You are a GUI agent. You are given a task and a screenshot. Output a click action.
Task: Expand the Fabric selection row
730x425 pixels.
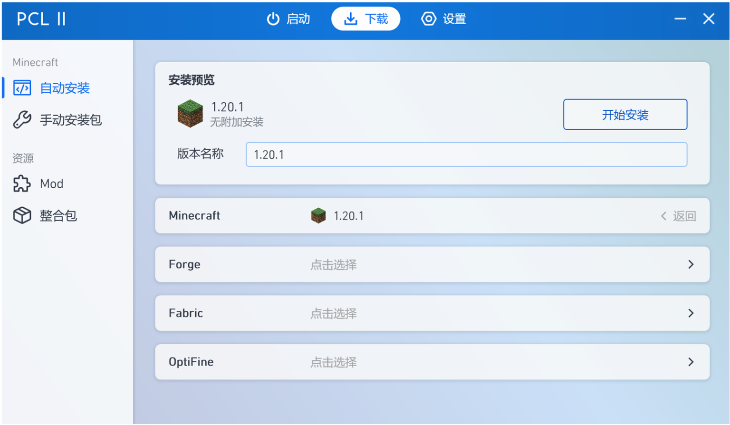pyautogui.click(x=691, y=313)
